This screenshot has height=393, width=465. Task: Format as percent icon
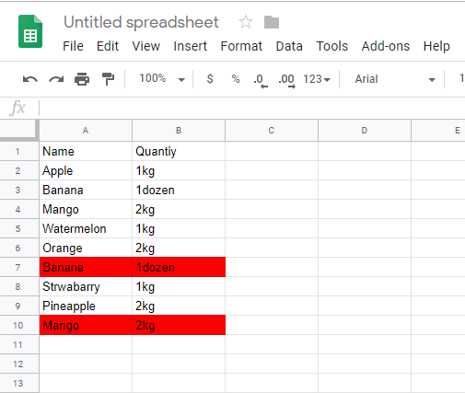[236, 79]
